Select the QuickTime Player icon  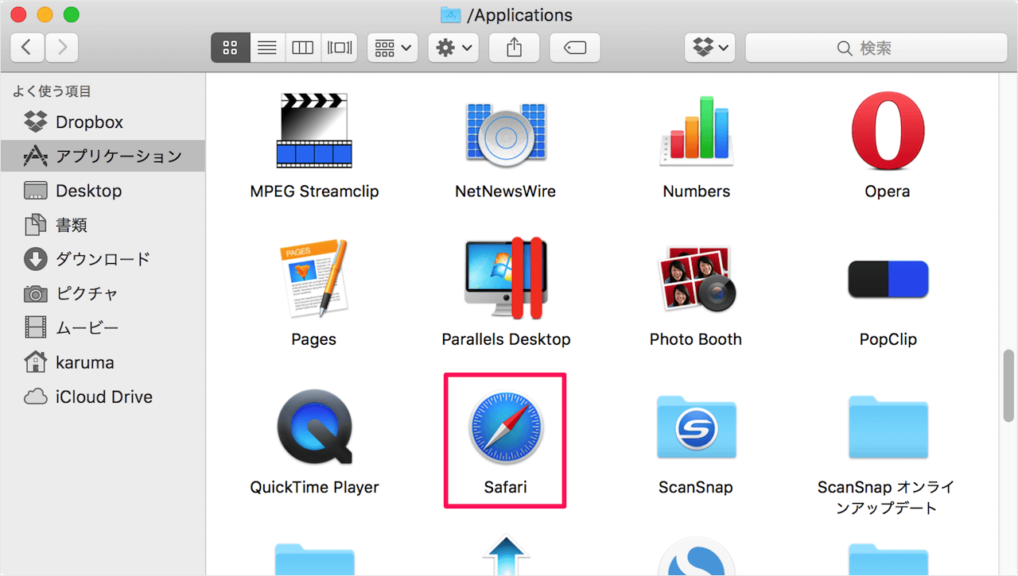pos(314,427)
